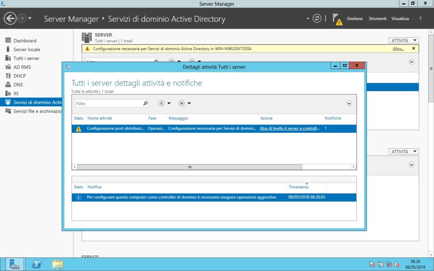Open the lower ATTIVITÀ dropdown behind the dialog
434x271 pixels.
(x=403, y=151)
